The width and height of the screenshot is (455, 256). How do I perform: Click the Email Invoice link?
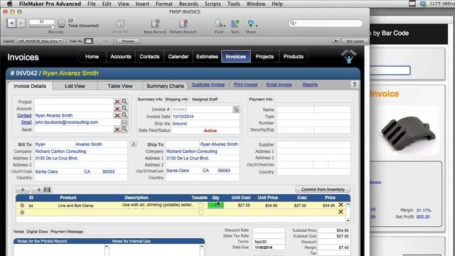pyautogui.click(x=279, y=85)
